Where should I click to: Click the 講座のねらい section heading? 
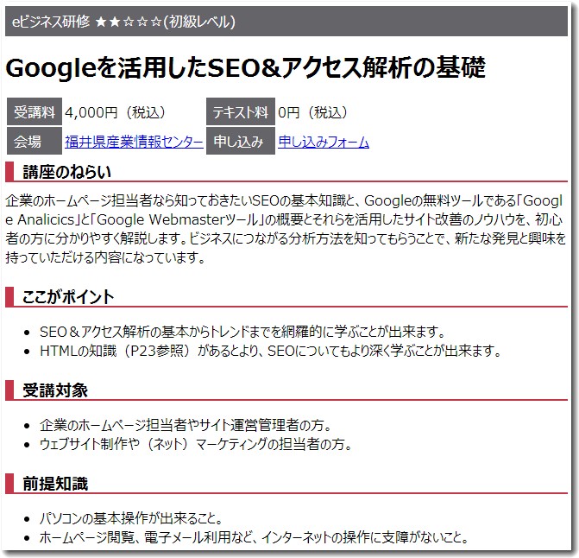[x=66, y=172]
